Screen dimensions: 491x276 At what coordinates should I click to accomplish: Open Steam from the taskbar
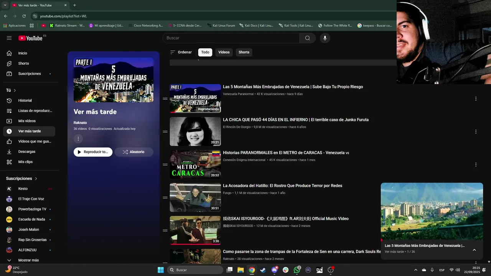pos(263,270)
